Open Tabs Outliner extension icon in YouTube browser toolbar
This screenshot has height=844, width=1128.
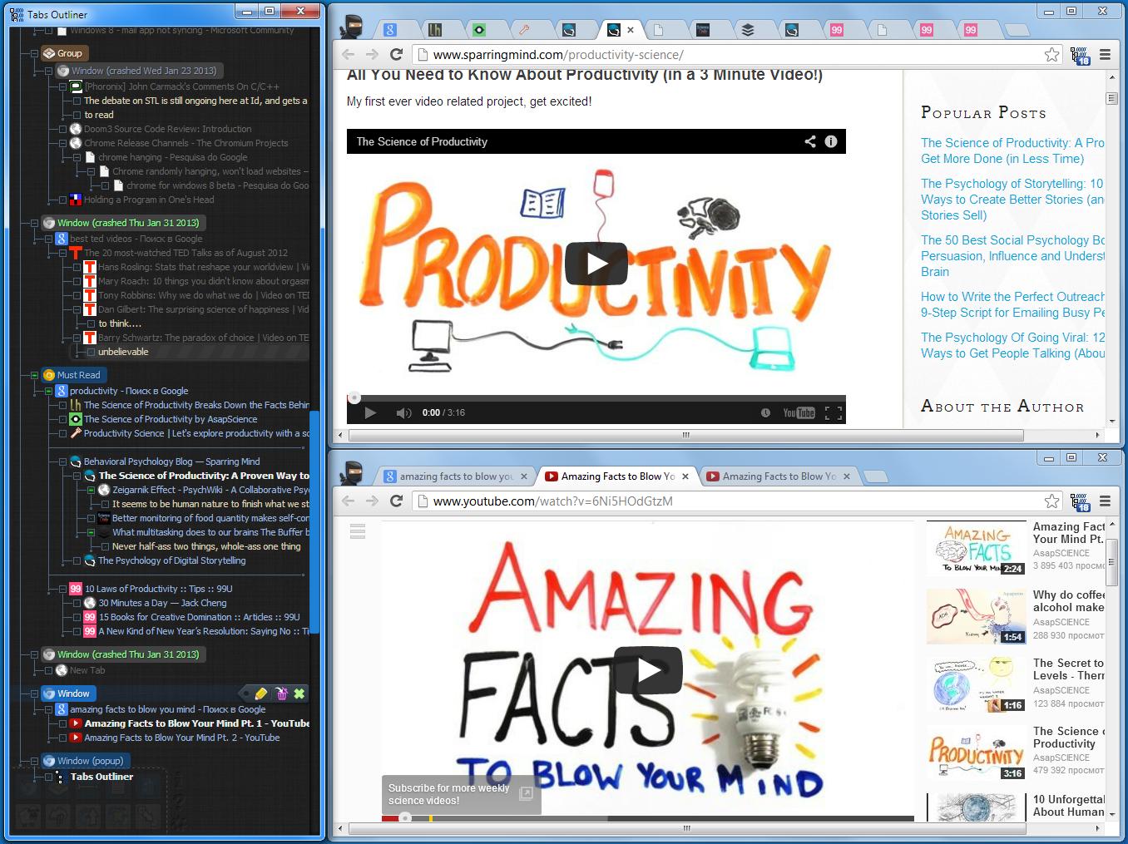[1080, 501]
